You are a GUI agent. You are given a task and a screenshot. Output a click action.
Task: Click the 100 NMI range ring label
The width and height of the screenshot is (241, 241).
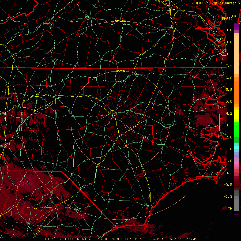click(120, 21)
